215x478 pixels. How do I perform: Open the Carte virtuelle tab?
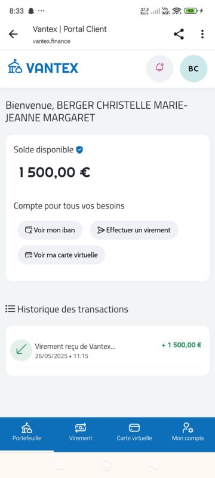point(134,433)
